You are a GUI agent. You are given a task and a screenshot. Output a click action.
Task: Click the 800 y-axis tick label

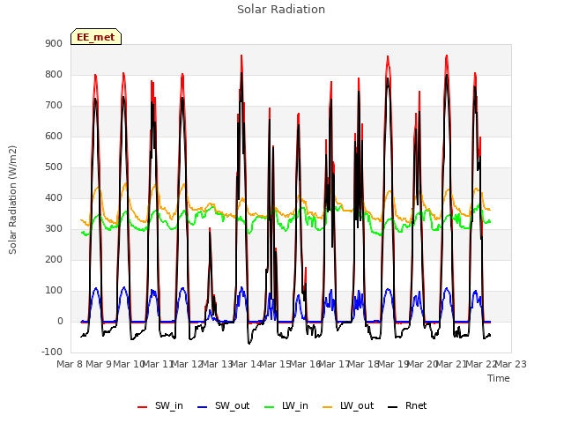pos(54,74)
